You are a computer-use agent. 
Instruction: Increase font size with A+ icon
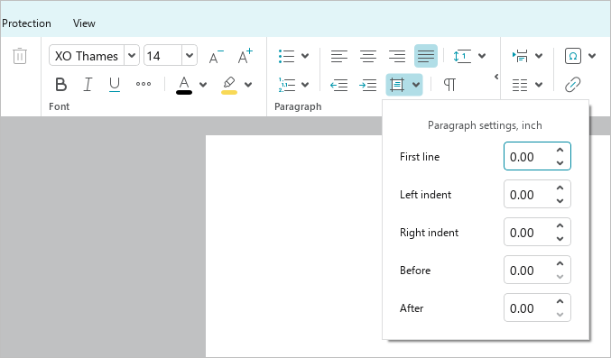point(245,56)
